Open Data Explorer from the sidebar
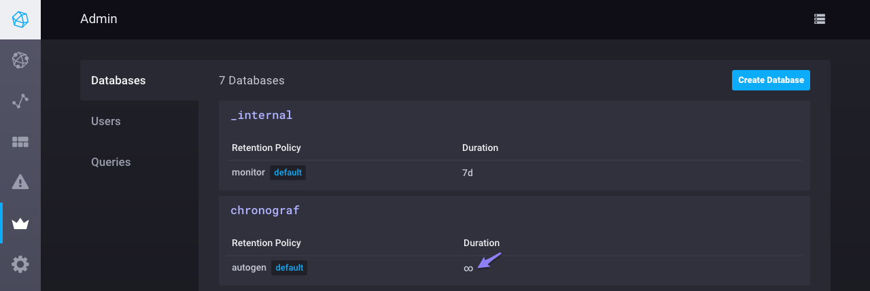Viewport: 870px width, 291px height. coord(20,101)
